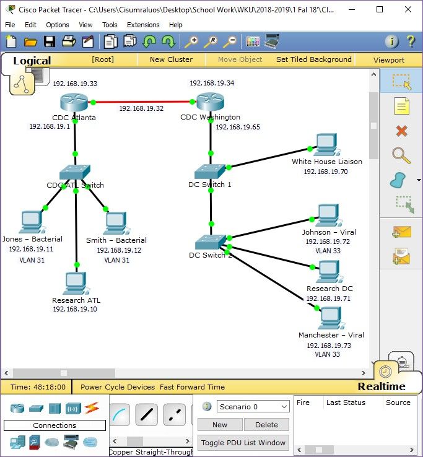423x457 pixels.
Task: Open the Drawing Palette icon
Action: (x=253, y=41)
